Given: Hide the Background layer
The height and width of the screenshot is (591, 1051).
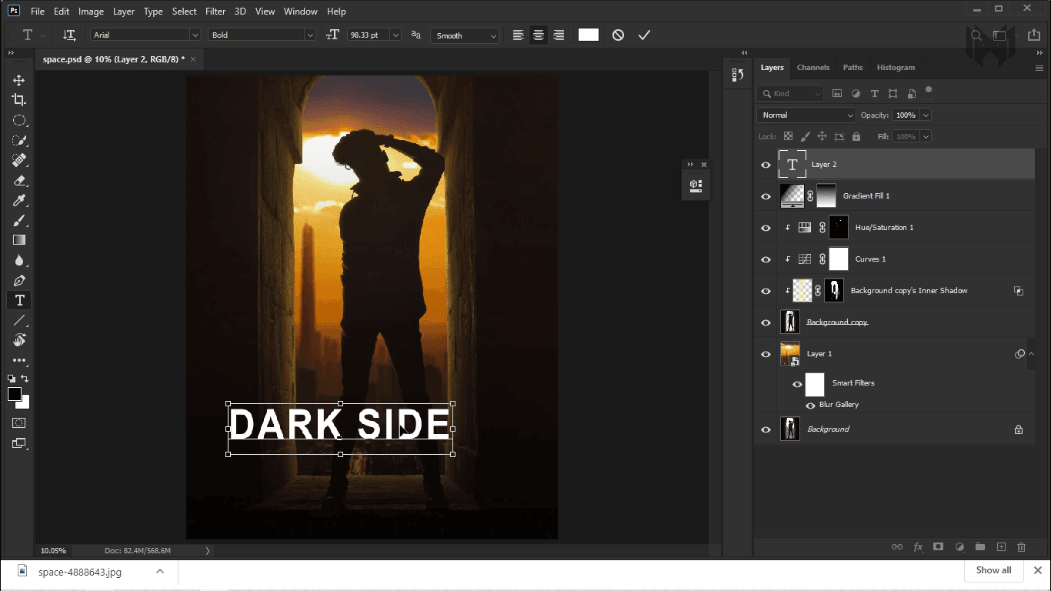Looking at the screenshot, I should coord(766,429).
